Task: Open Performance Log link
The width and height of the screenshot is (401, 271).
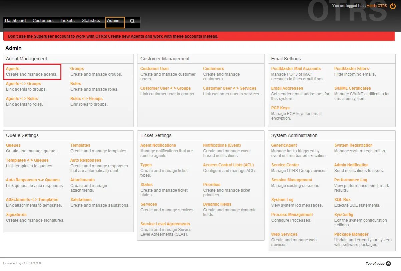Action: pos(351,180)
